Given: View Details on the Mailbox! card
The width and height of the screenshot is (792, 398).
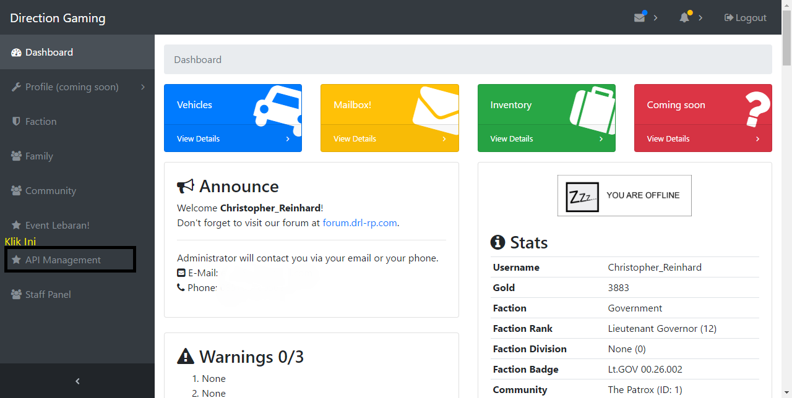Looking at the screenshot, I should point(355,138).
